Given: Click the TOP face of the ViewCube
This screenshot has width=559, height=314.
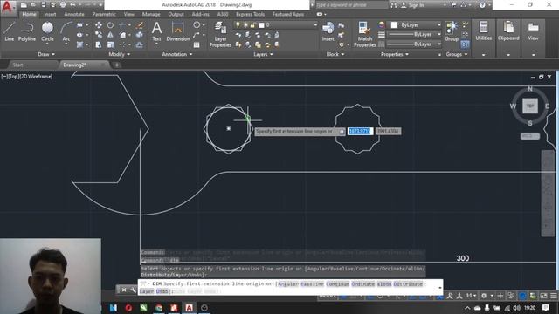Looking at the screenshot, I should [x=530, y=106].
